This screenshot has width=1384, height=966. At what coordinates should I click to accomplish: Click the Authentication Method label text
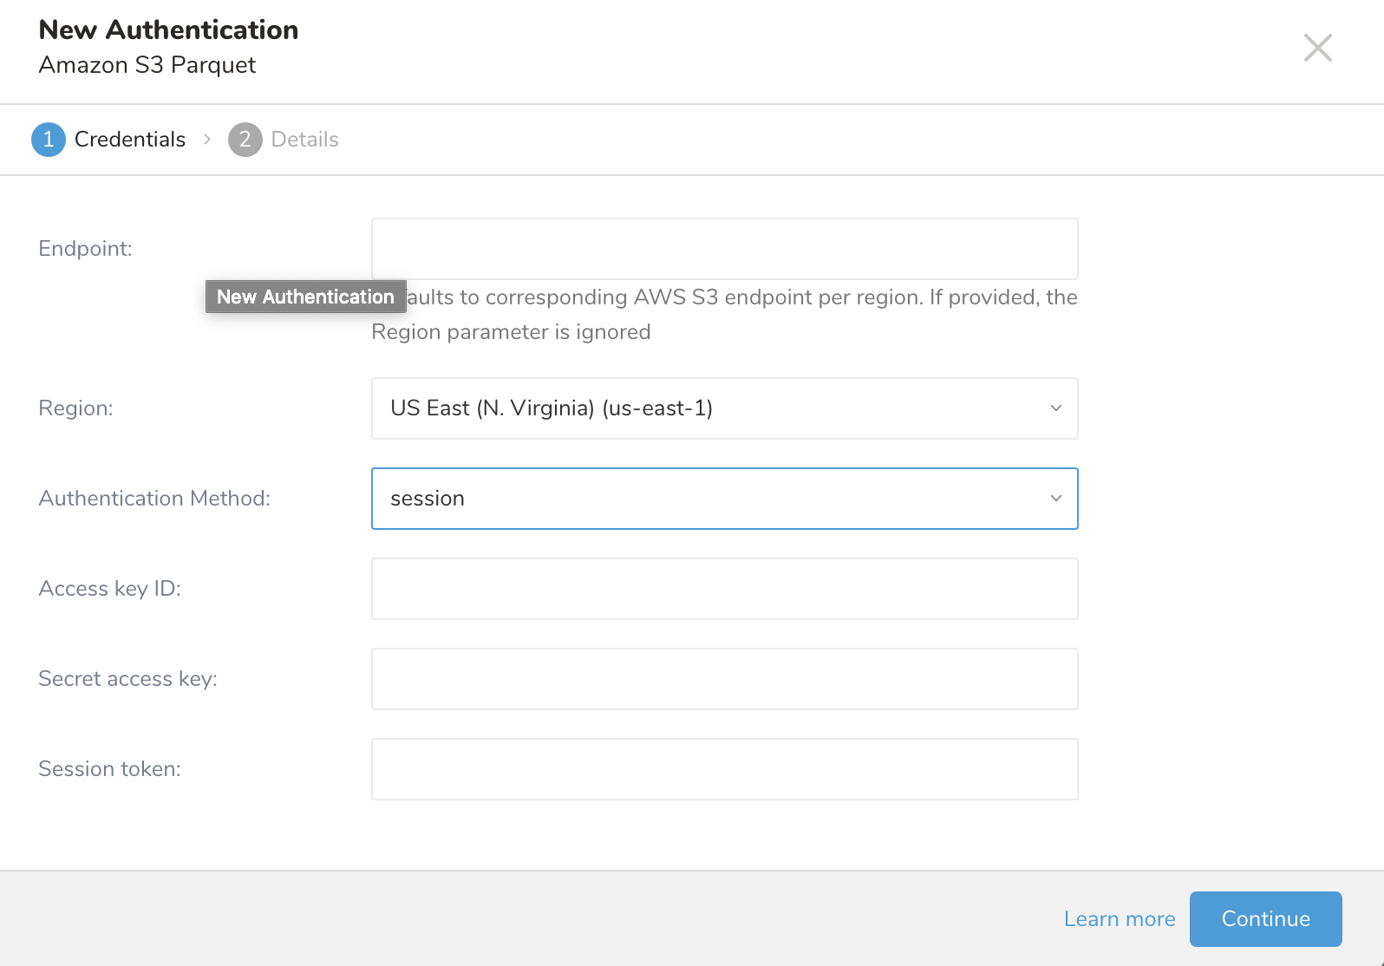[154, 499]
